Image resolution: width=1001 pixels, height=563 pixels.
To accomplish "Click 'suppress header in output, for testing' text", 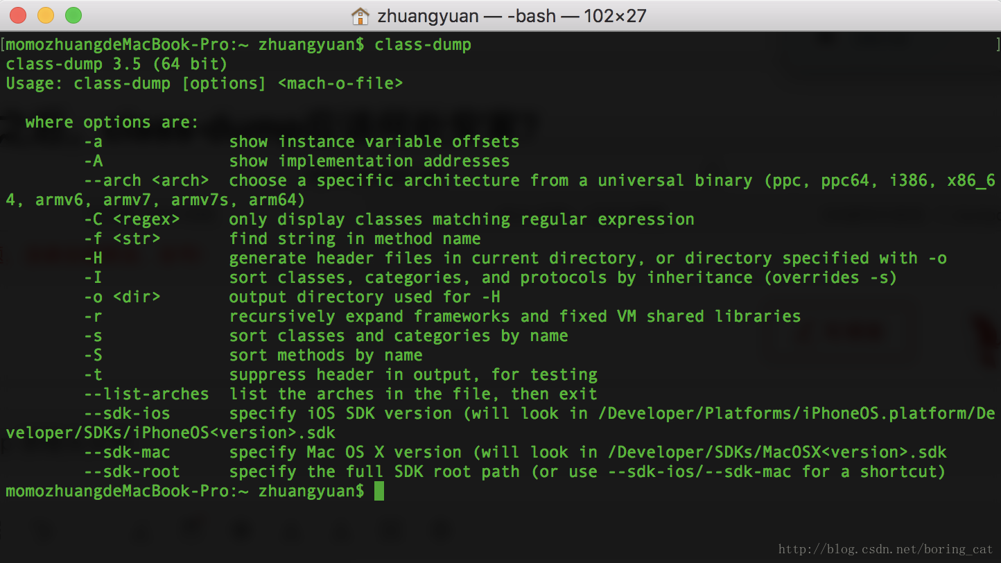I will 413,375.
